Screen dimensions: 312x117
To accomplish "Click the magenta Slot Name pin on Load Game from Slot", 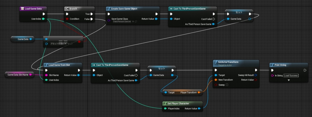I will tap(46, 75).
